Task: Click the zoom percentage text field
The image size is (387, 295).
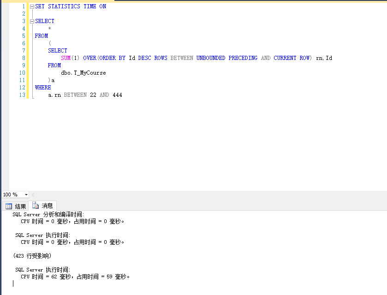Action: [x=11, y=195]
